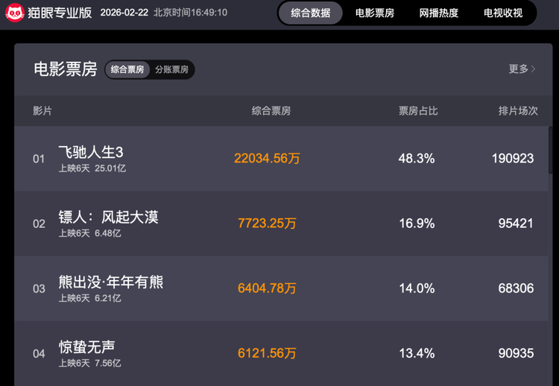
Task: Click the 综合票房 column header
Action: (271, 111)
